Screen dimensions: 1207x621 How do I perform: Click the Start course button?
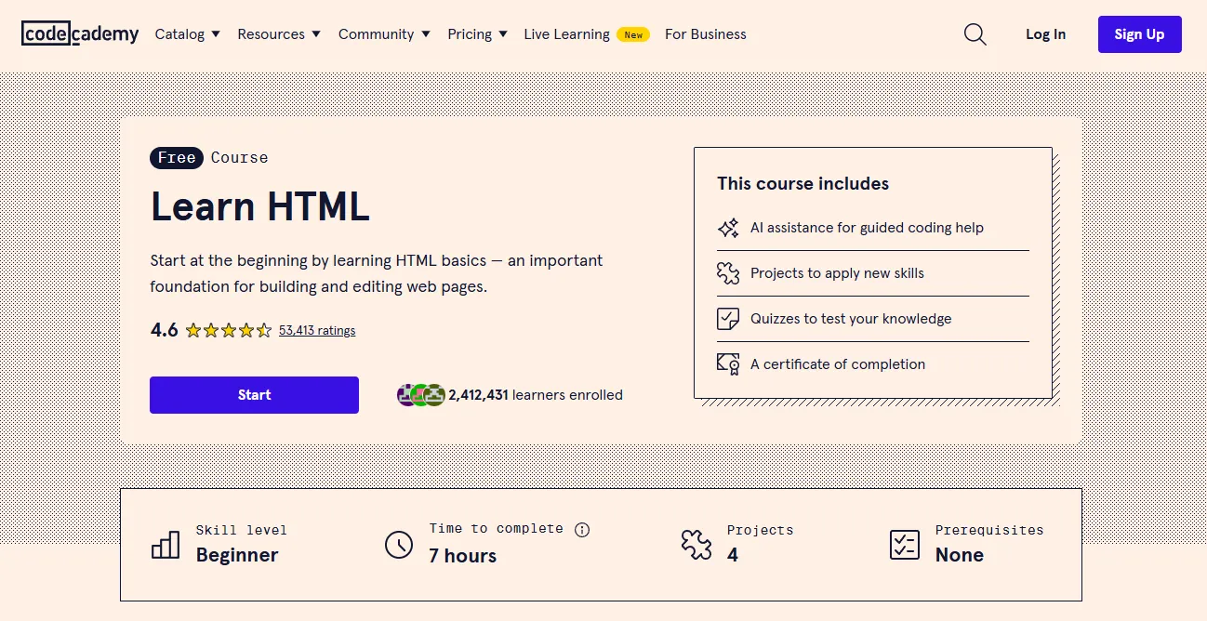click(254, 395)
